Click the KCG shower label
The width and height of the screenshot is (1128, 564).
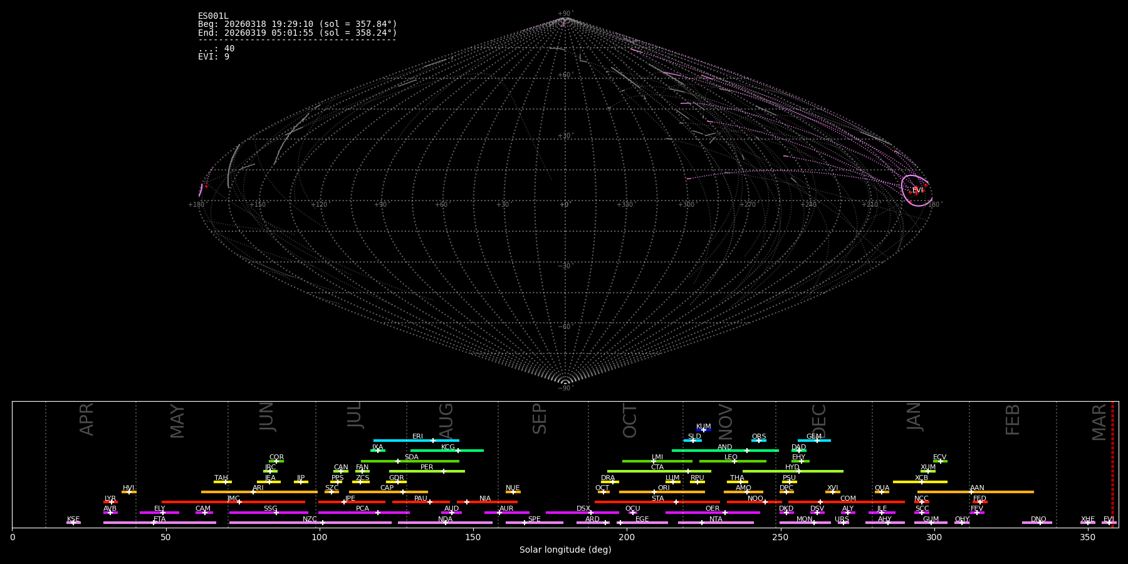point(448,447)
